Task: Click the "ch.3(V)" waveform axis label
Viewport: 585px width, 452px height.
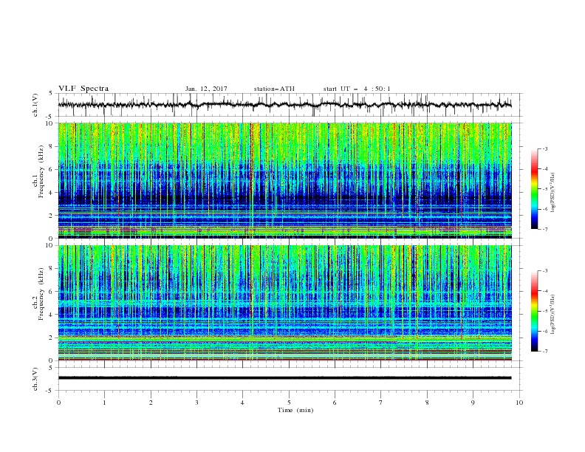Action: (35, 379)
